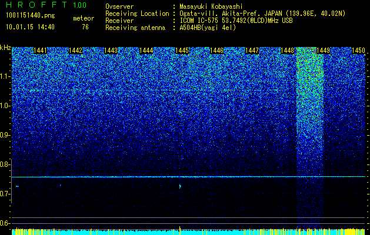Click the 0.7 frequency axis label

click(x=5, y=194)
